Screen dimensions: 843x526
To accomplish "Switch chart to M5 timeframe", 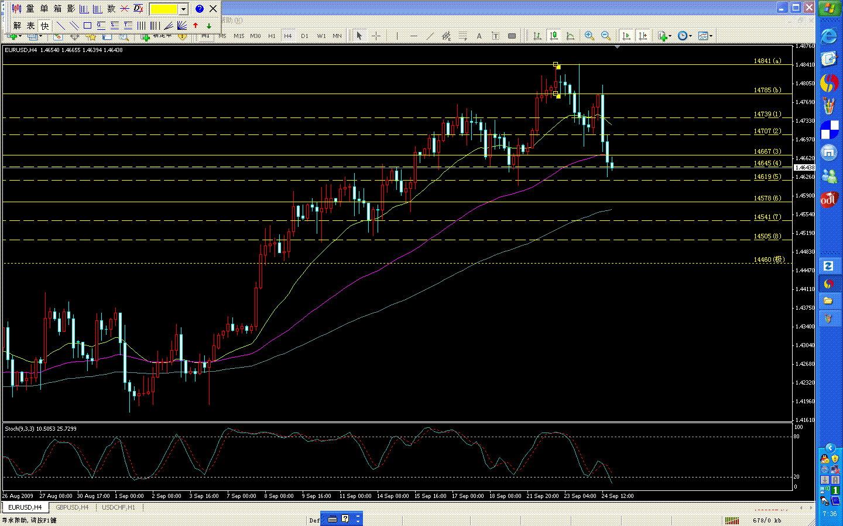I will coord(222,36).
